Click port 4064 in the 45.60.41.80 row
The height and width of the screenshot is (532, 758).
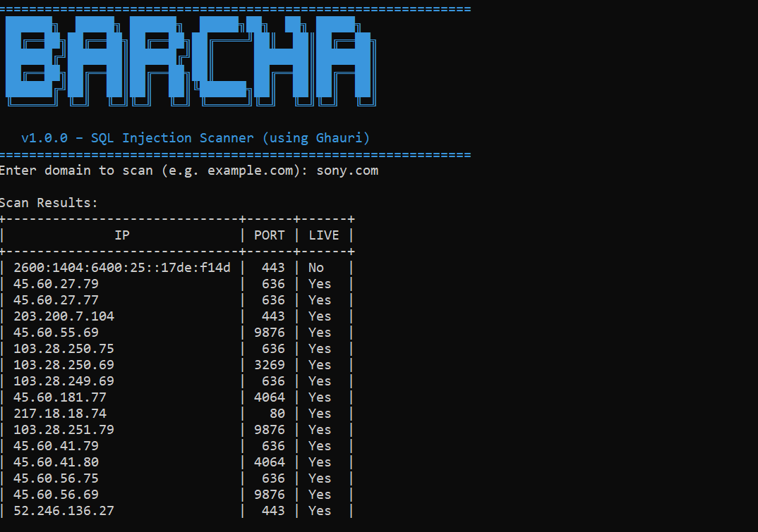(x=270, y=462)
